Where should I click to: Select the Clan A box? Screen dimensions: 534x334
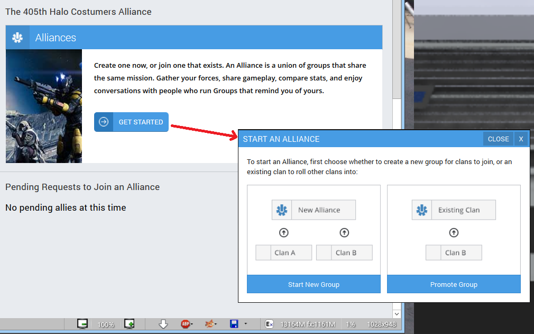[x=284, y=252]
